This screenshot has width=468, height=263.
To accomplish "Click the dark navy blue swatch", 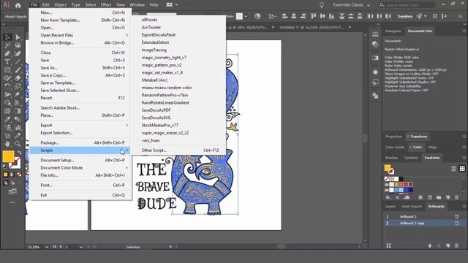I will pos(411,190).
